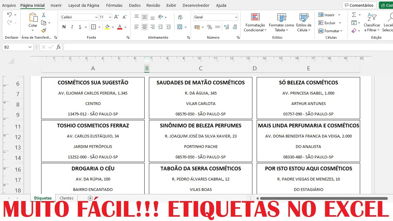
Task: Open the font size 11 dropdown
Action: coord(110,17)
